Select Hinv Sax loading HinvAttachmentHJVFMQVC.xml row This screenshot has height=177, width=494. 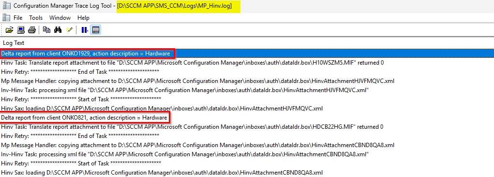(x=247, y=109)
